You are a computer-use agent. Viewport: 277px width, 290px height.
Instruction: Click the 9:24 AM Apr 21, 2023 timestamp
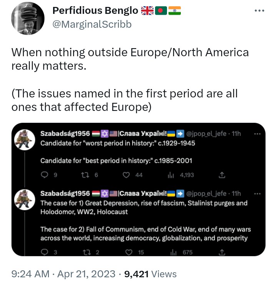(x=63, y=274)
